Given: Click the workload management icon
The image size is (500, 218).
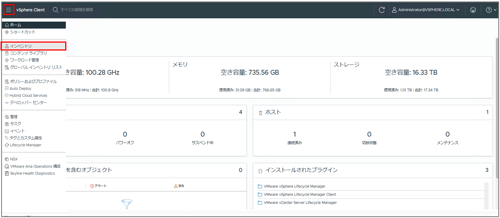Looking at the screenshot, I should [x=7, y=60].
